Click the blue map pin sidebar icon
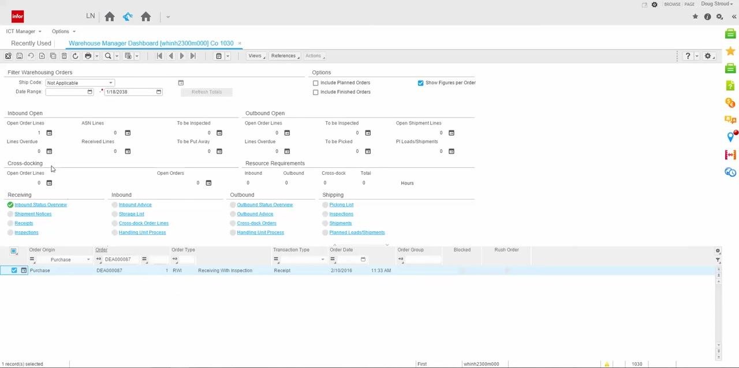 pos(730,137)
